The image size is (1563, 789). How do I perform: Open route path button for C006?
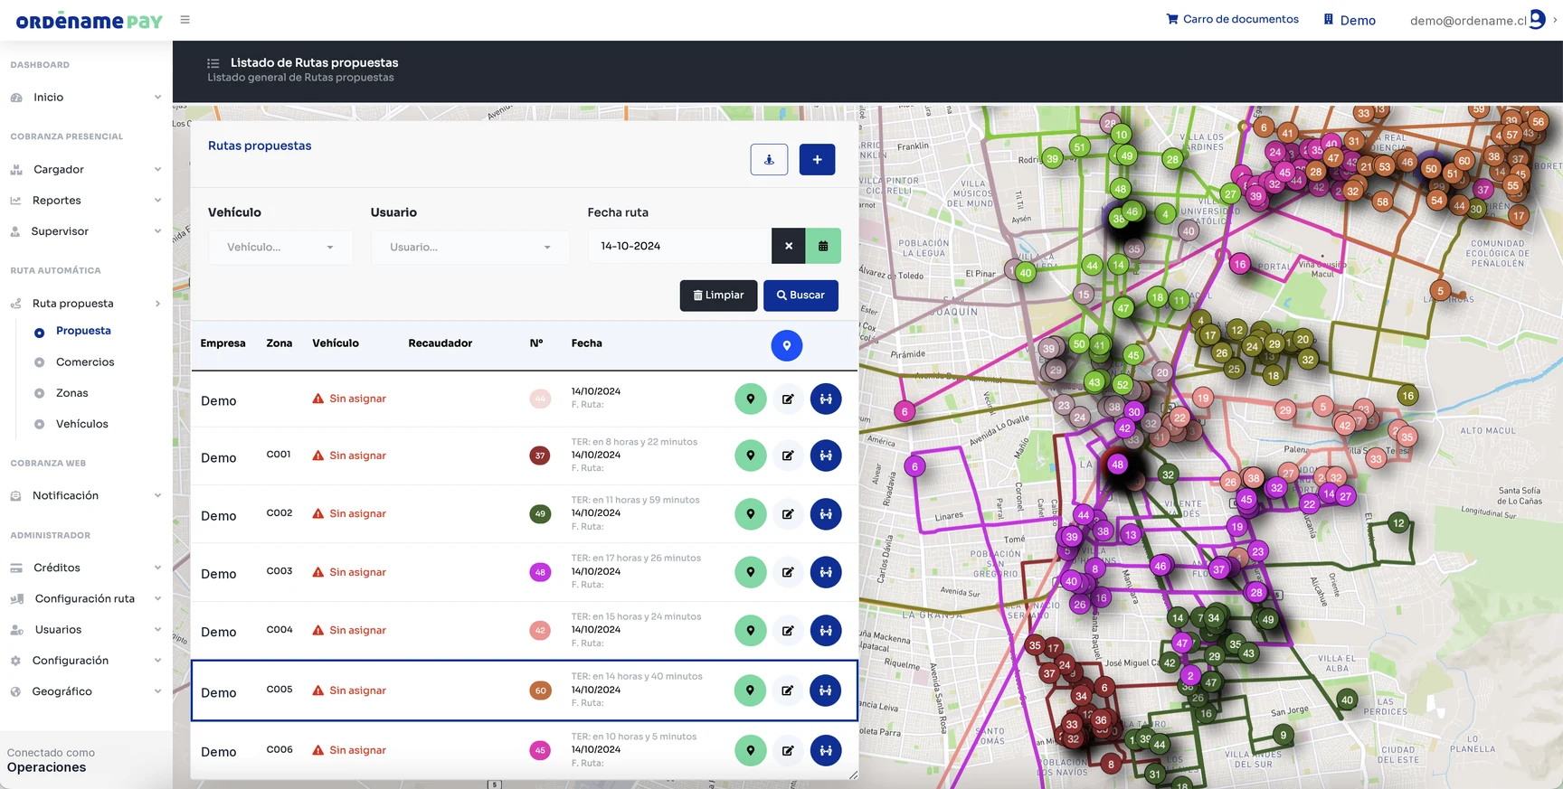pos(826,750)
